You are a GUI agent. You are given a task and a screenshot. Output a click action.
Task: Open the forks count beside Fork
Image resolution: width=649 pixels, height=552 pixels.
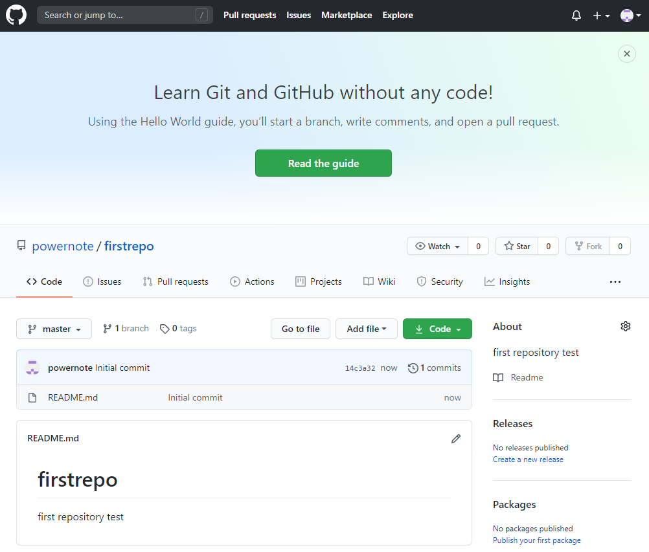click(x=620, y=246)
